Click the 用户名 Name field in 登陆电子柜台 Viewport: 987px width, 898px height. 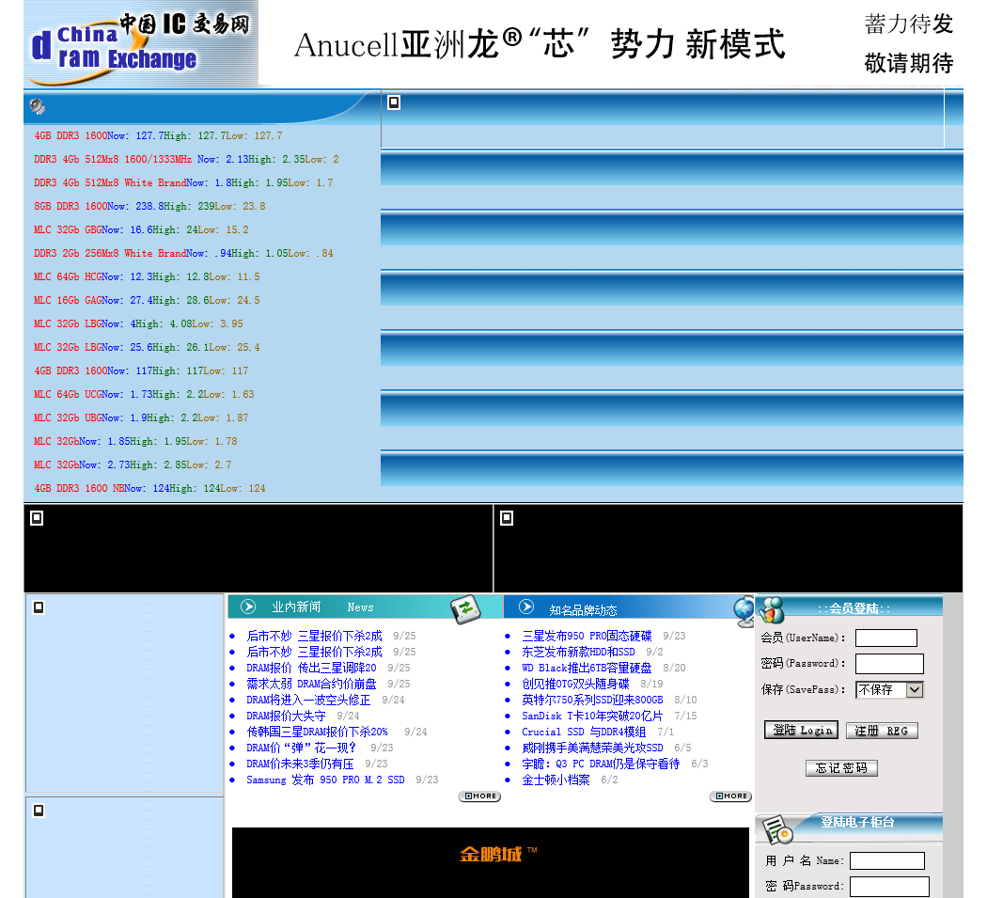[x=887, y=860]
